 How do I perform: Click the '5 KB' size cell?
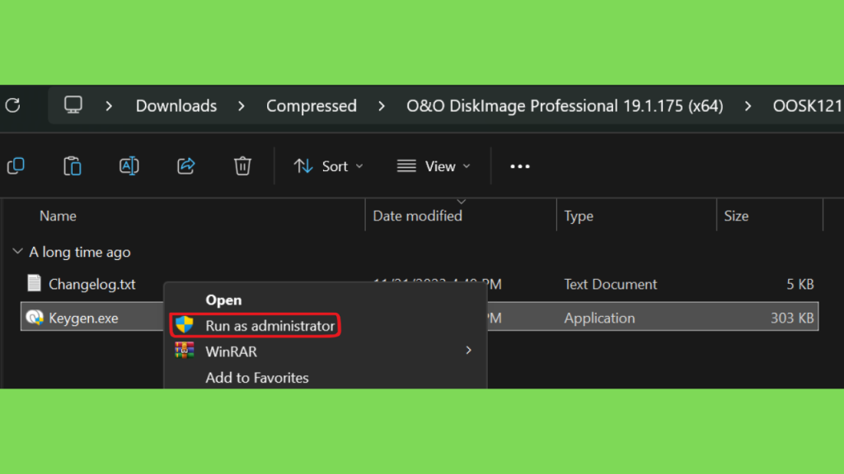coord(799,284)
